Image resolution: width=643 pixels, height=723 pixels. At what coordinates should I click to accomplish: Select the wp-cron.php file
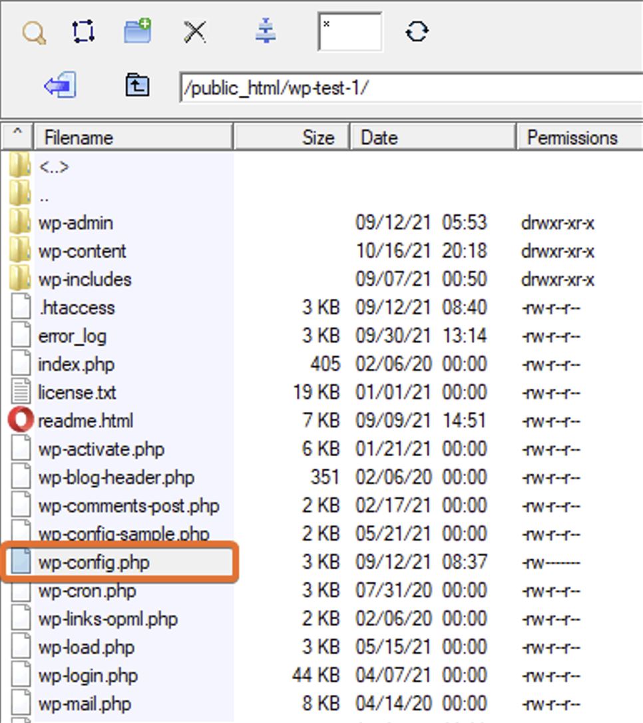[x=87, y=591]
